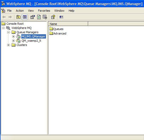This screenshot has height=140, width=144.
Task: Open the Help menu
Action: [x=71, y=11]
